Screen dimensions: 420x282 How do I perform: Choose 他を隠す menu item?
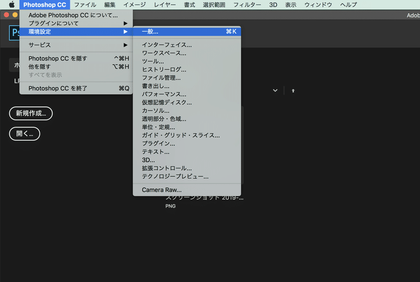click(x=76, y=67)
